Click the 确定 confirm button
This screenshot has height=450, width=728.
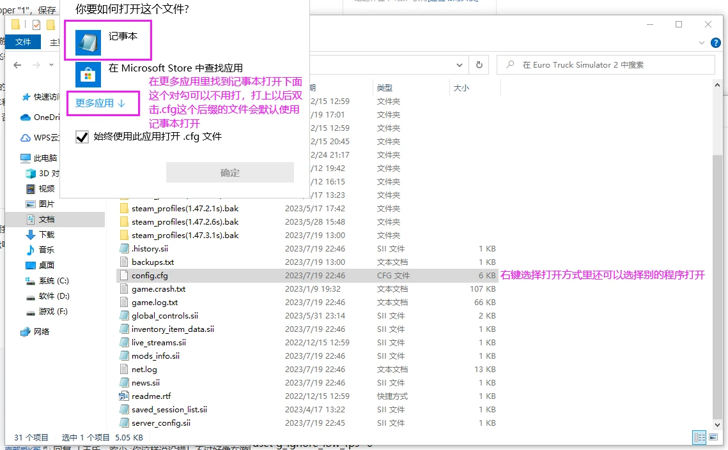(x=230, y=173)
